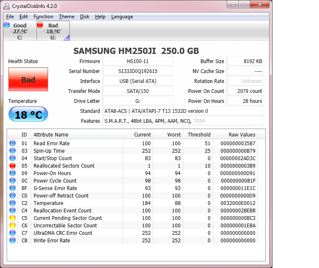319x268 pixels.
Task: Click the Transfer Mode field SATA/150
Action: coord(138,91)
